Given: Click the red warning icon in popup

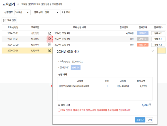Looking at the screenshot, I should tap(59, 110).
